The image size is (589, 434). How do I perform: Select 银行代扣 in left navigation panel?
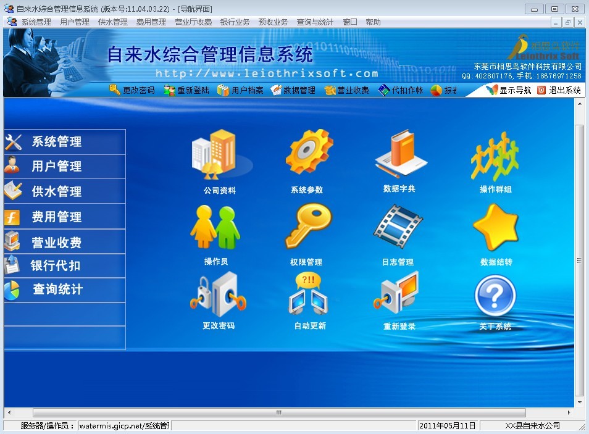(56, 266)
